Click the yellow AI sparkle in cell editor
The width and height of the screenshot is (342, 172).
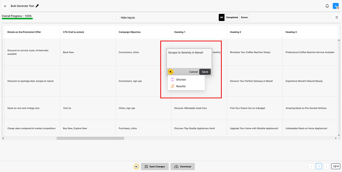(171, 72)
